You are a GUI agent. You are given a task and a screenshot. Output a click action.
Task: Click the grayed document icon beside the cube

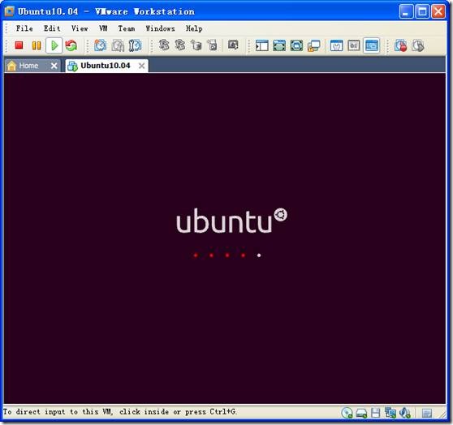213,45
